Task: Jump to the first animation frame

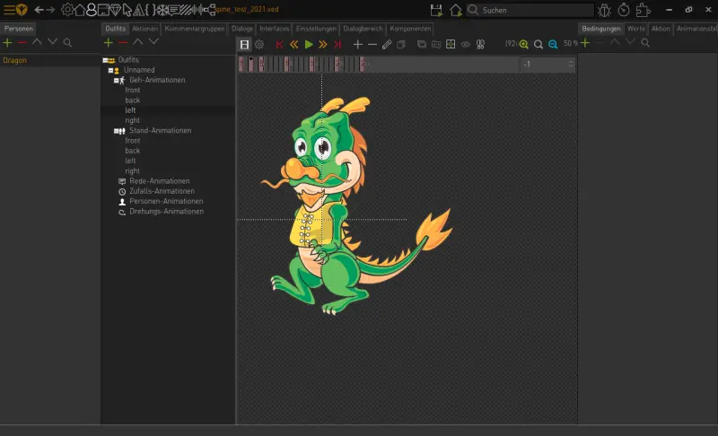Action: click(279, 44)
